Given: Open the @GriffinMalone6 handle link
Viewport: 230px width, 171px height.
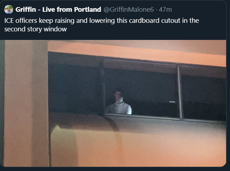Looking at the screenshot, I should (x=129, y=10).
